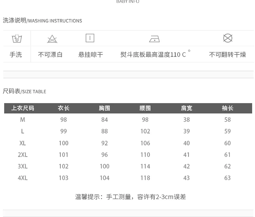Click the 洗涤说明 Washing Instructions heading
The height and width of the screenshot is (217, 255).
(x=42, y=20)
